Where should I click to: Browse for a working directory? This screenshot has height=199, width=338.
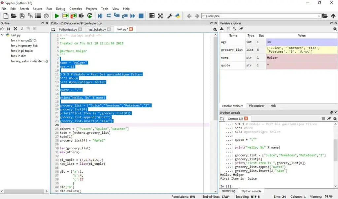pyautogui.click(x=325, y=16)
